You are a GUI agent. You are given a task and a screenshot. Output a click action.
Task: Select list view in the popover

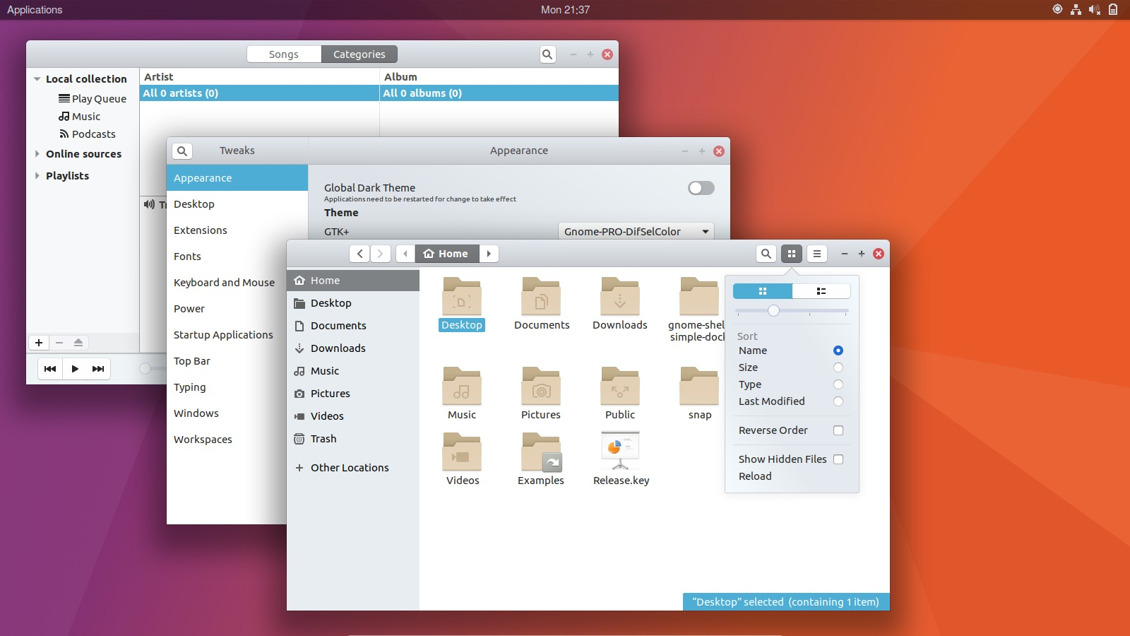pyautogui.click(x=821, y=291)
